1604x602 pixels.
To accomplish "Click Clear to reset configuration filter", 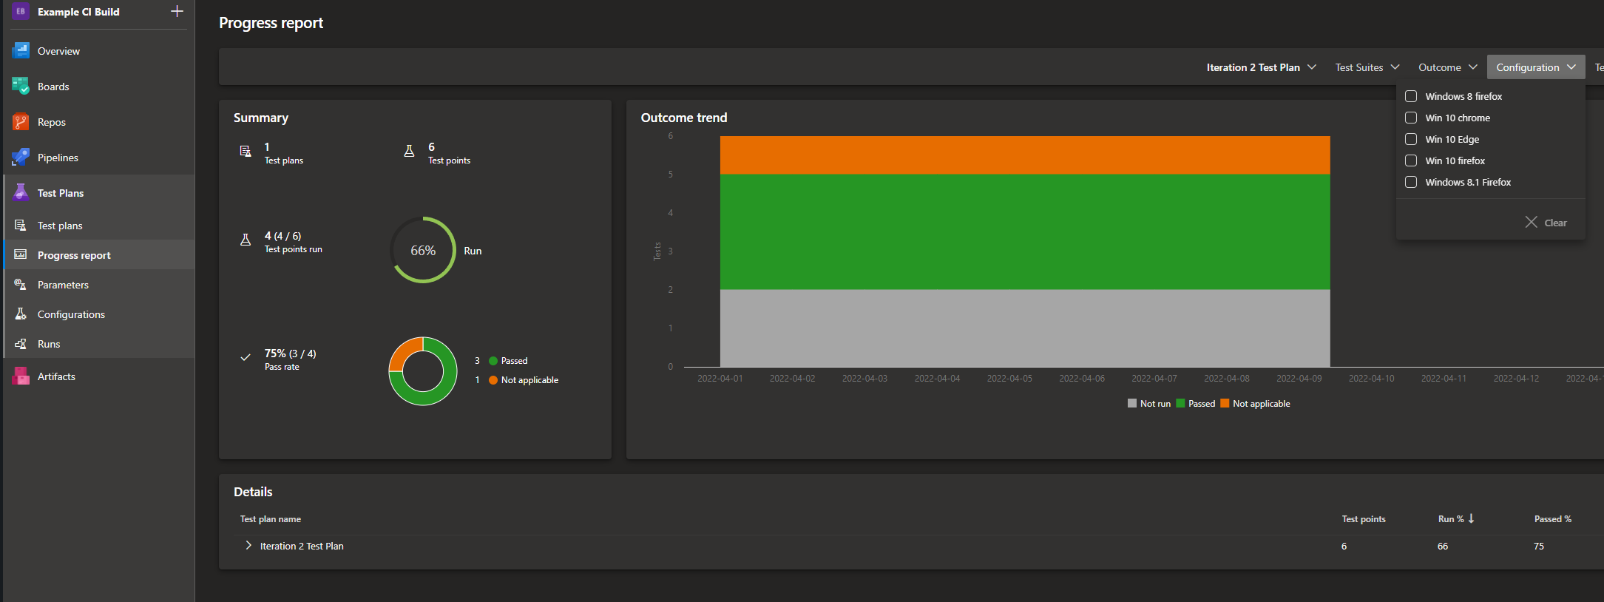I will coord(1555,223).
